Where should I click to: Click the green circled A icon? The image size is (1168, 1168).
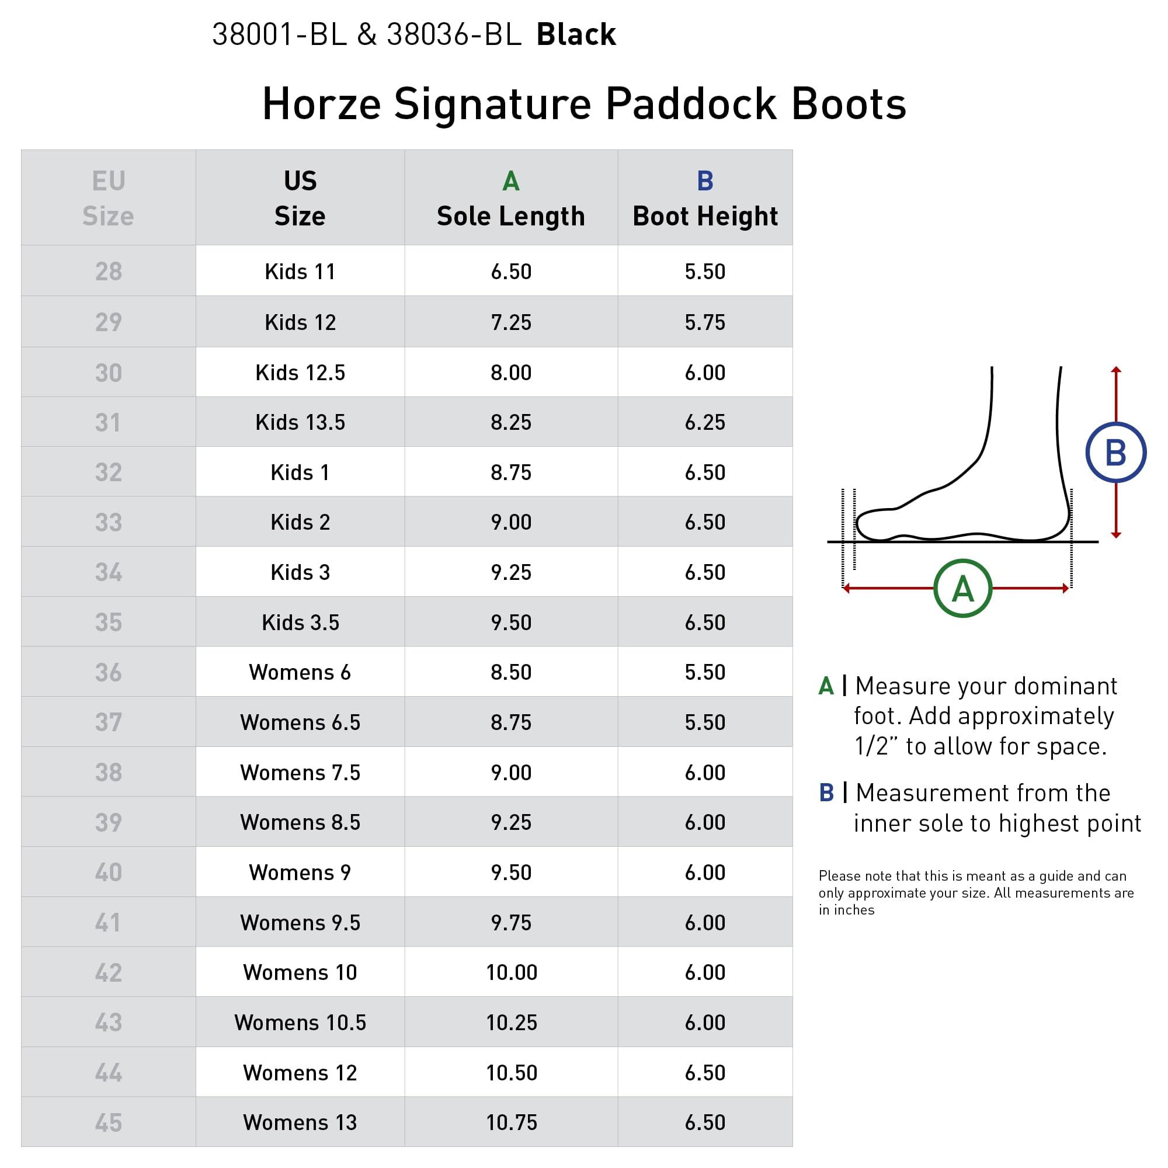coord(962,588)
